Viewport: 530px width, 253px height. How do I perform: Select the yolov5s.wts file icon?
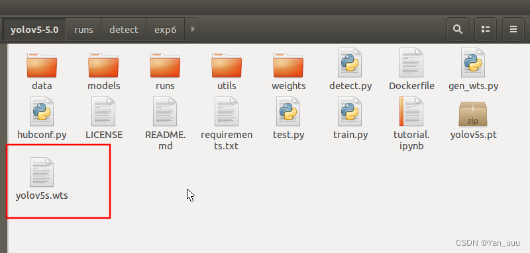click(x=42, y=172)
